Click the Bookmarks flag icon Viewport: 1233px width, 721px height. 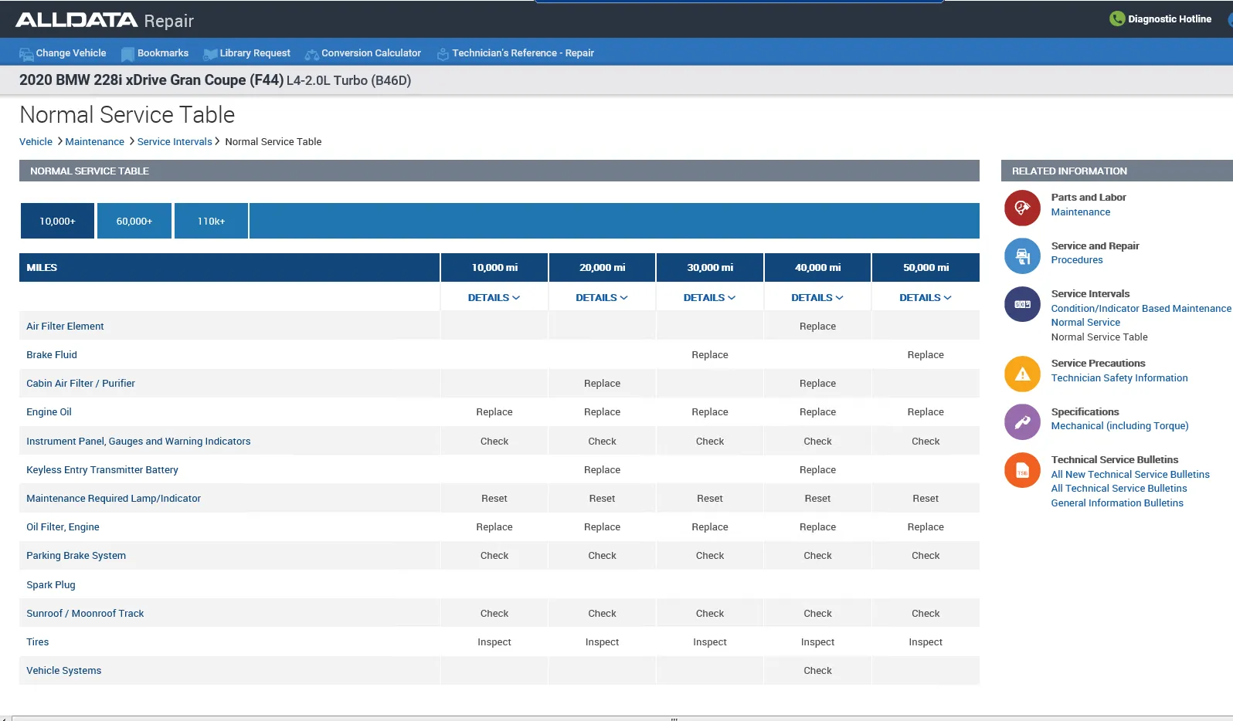click(127, 54)
